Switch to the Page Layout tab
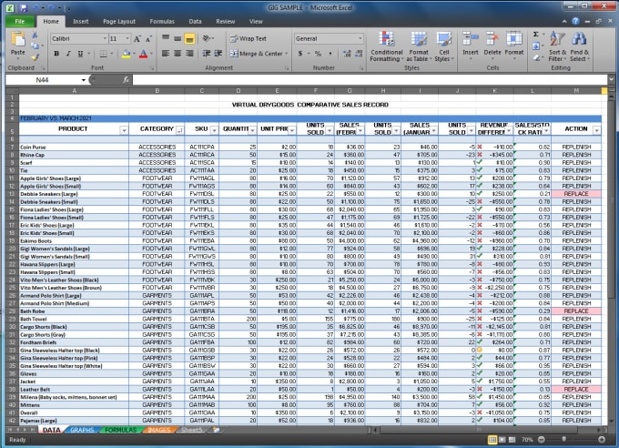The width and height of the screenshot is (619, 448). [119, 21]
